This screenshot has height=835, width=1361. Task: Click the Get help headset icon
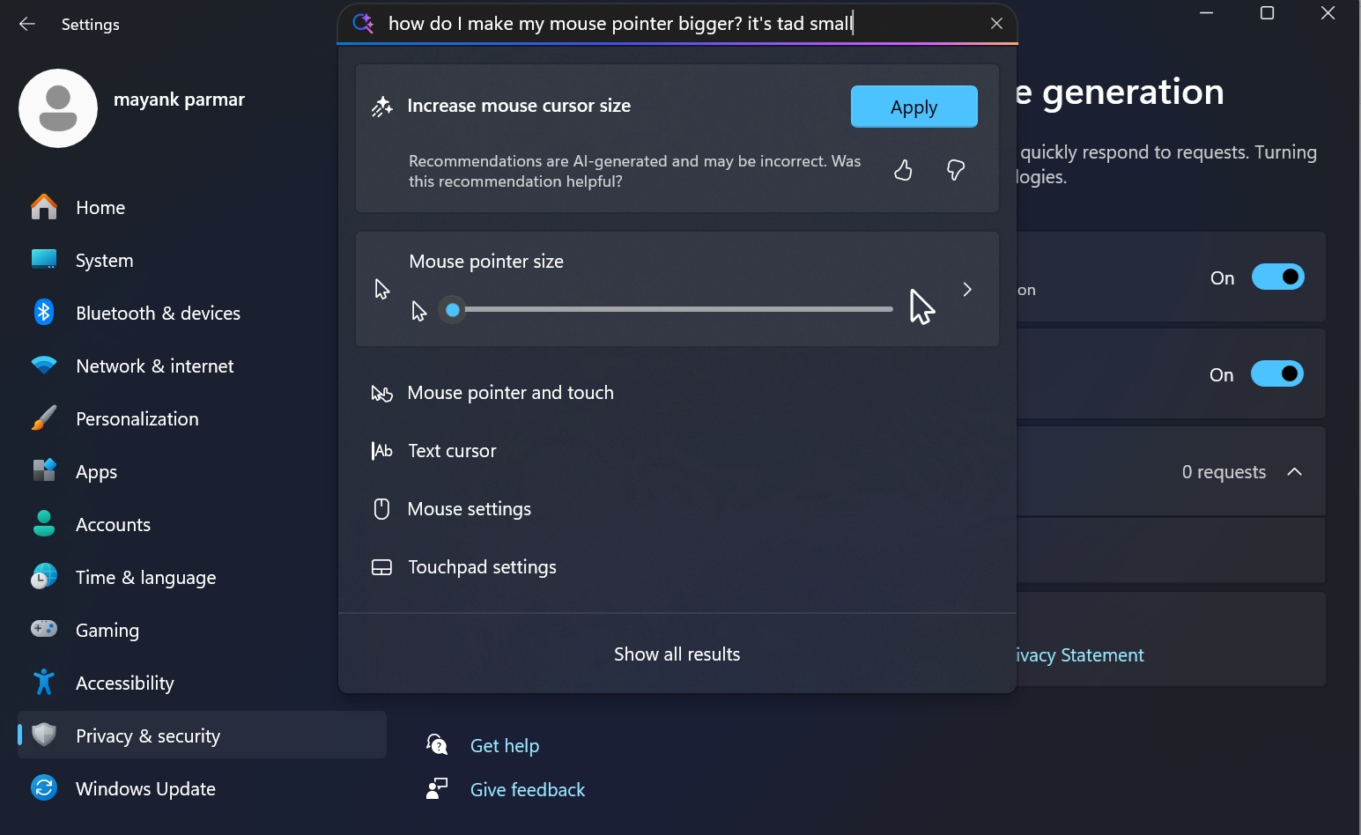point(437,745)
